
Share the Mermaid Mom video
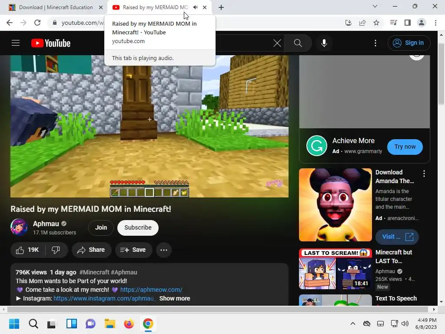click(x=91, y=250)
